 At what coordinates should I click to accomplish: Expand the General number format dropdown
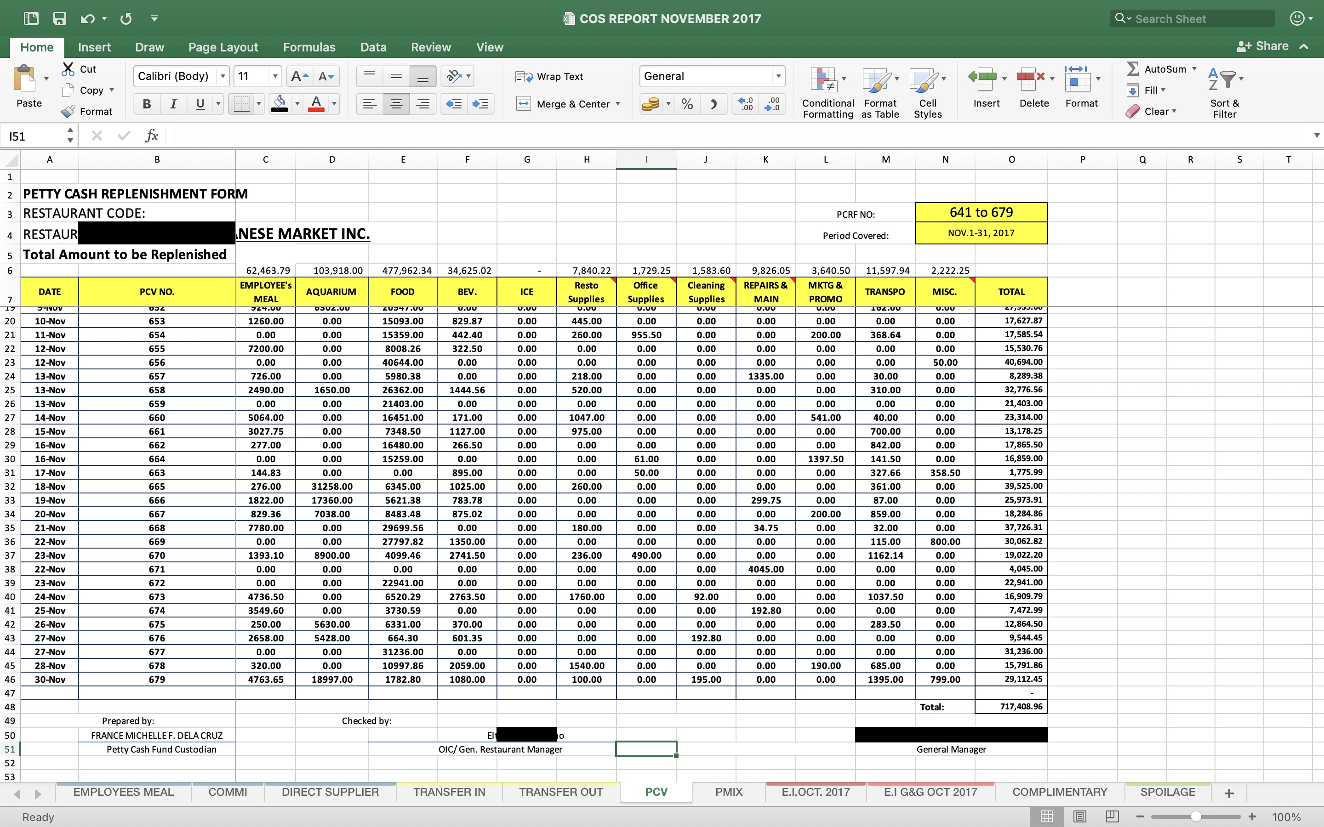(x=778, y=76)
